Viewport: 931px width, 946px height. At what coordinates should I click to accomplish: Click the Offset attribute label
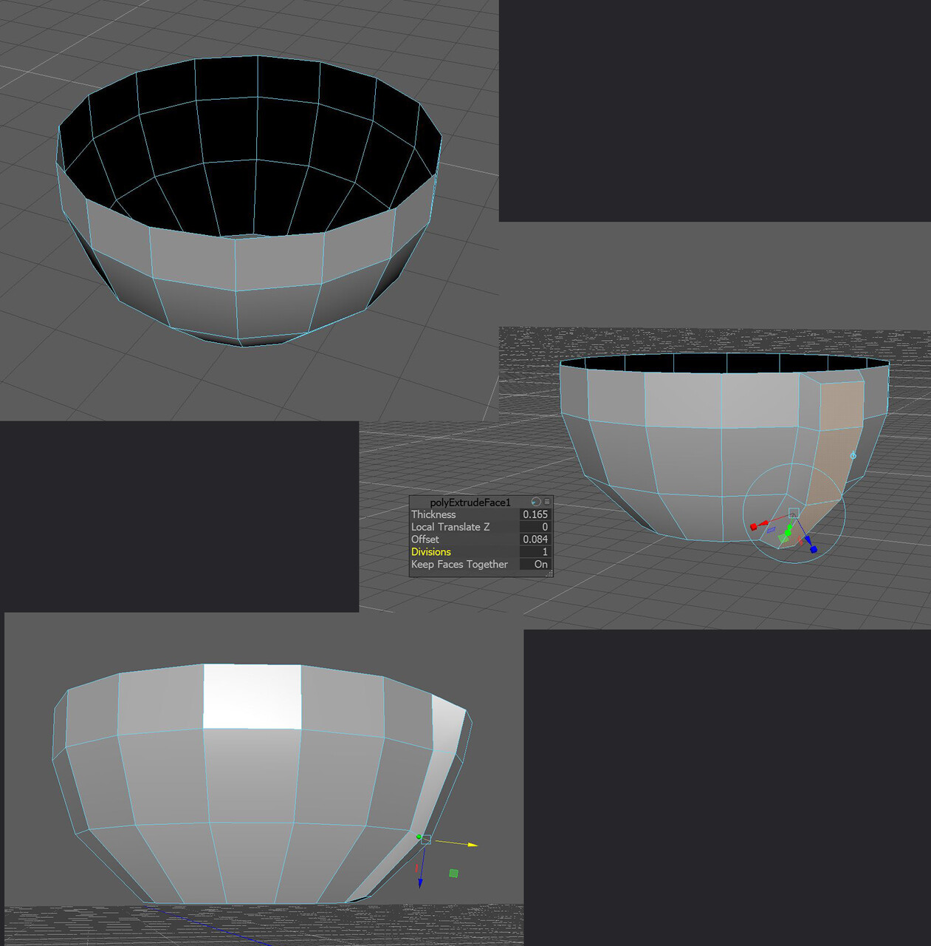[x=425, y=540]
